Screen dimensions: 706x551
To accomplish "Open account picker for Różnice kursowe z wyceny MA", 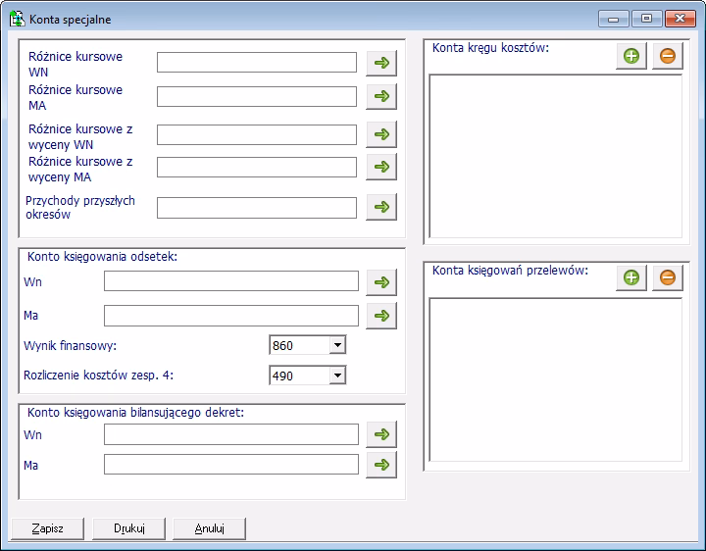I will (x=381, y=167).
